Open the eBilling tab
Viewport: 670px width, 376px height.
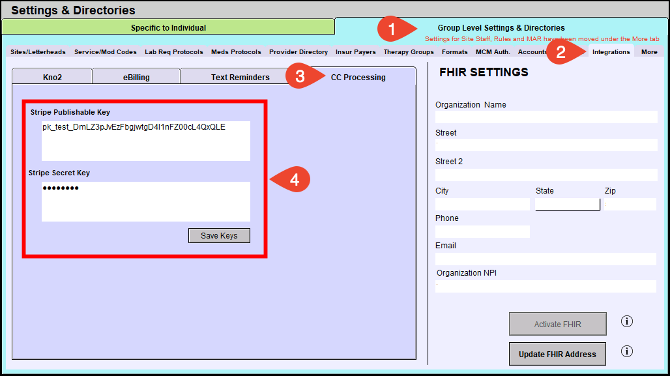pos(136,77)
